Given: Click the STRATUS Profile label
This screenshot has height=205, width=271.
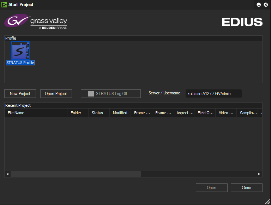Looking at the screenshot, I should [x=20, y=63].
